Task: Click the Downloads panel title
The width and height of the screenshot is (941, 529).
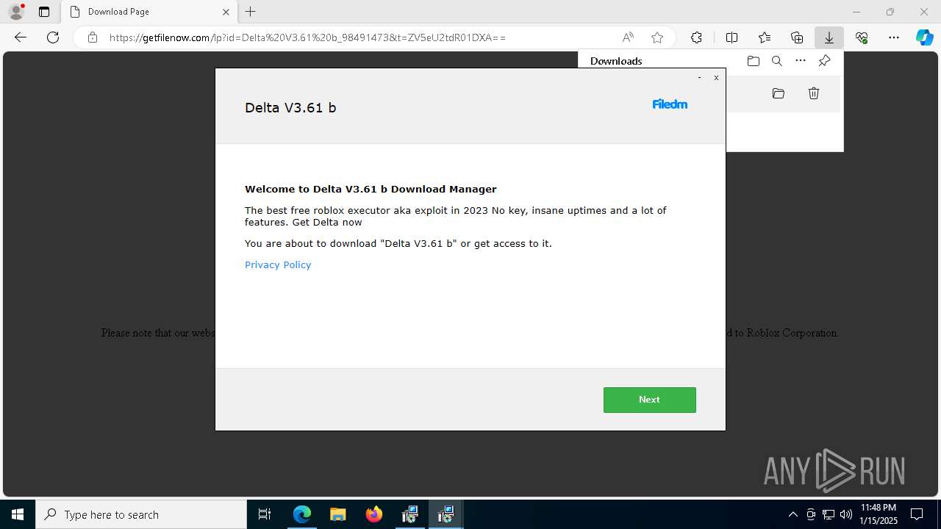Action: pos(616,61)
